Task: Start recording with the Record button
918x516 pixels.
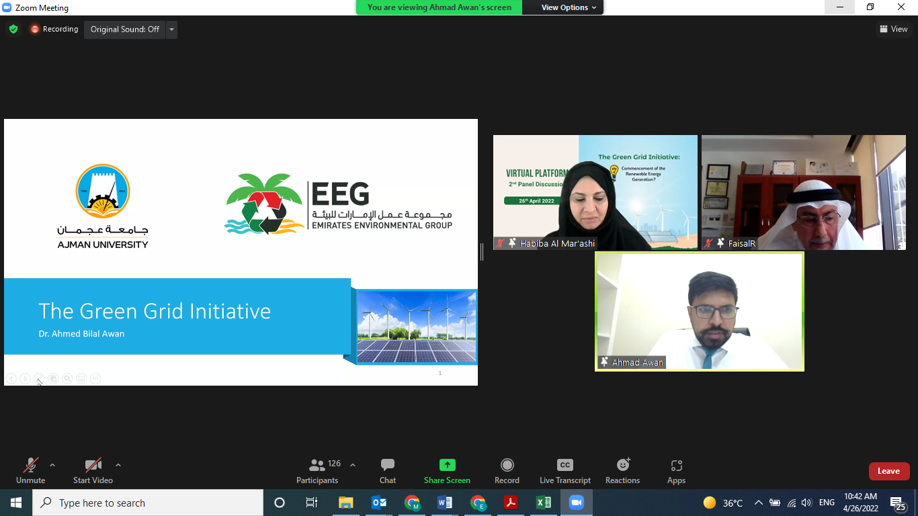Action: pos(507,470)
